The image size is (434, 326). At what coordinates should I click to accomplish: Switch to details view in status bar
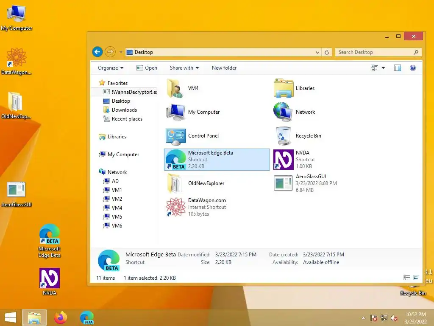[x=406, y=278]
